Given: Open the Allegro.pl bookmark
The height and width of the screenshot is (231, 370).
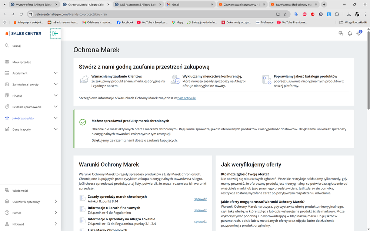Looking at the screenshot, I should [28, 23].
